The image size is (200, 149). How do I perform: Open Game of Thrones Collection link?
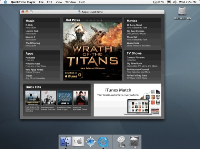coord(135,59)
